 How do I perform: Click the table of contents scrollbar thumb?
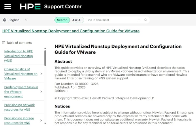click(45, 58)
